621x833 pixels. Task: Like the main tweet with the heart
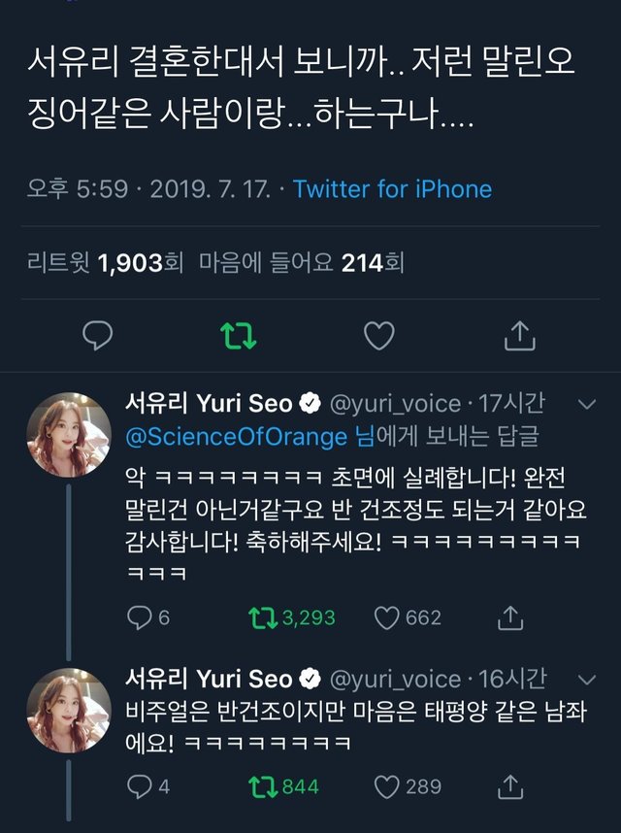(378, 336)
